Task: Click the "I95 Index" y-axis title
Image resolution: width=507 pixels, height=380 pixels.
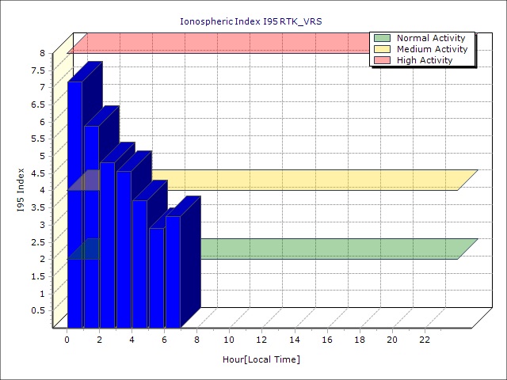Action: (21, 190)
